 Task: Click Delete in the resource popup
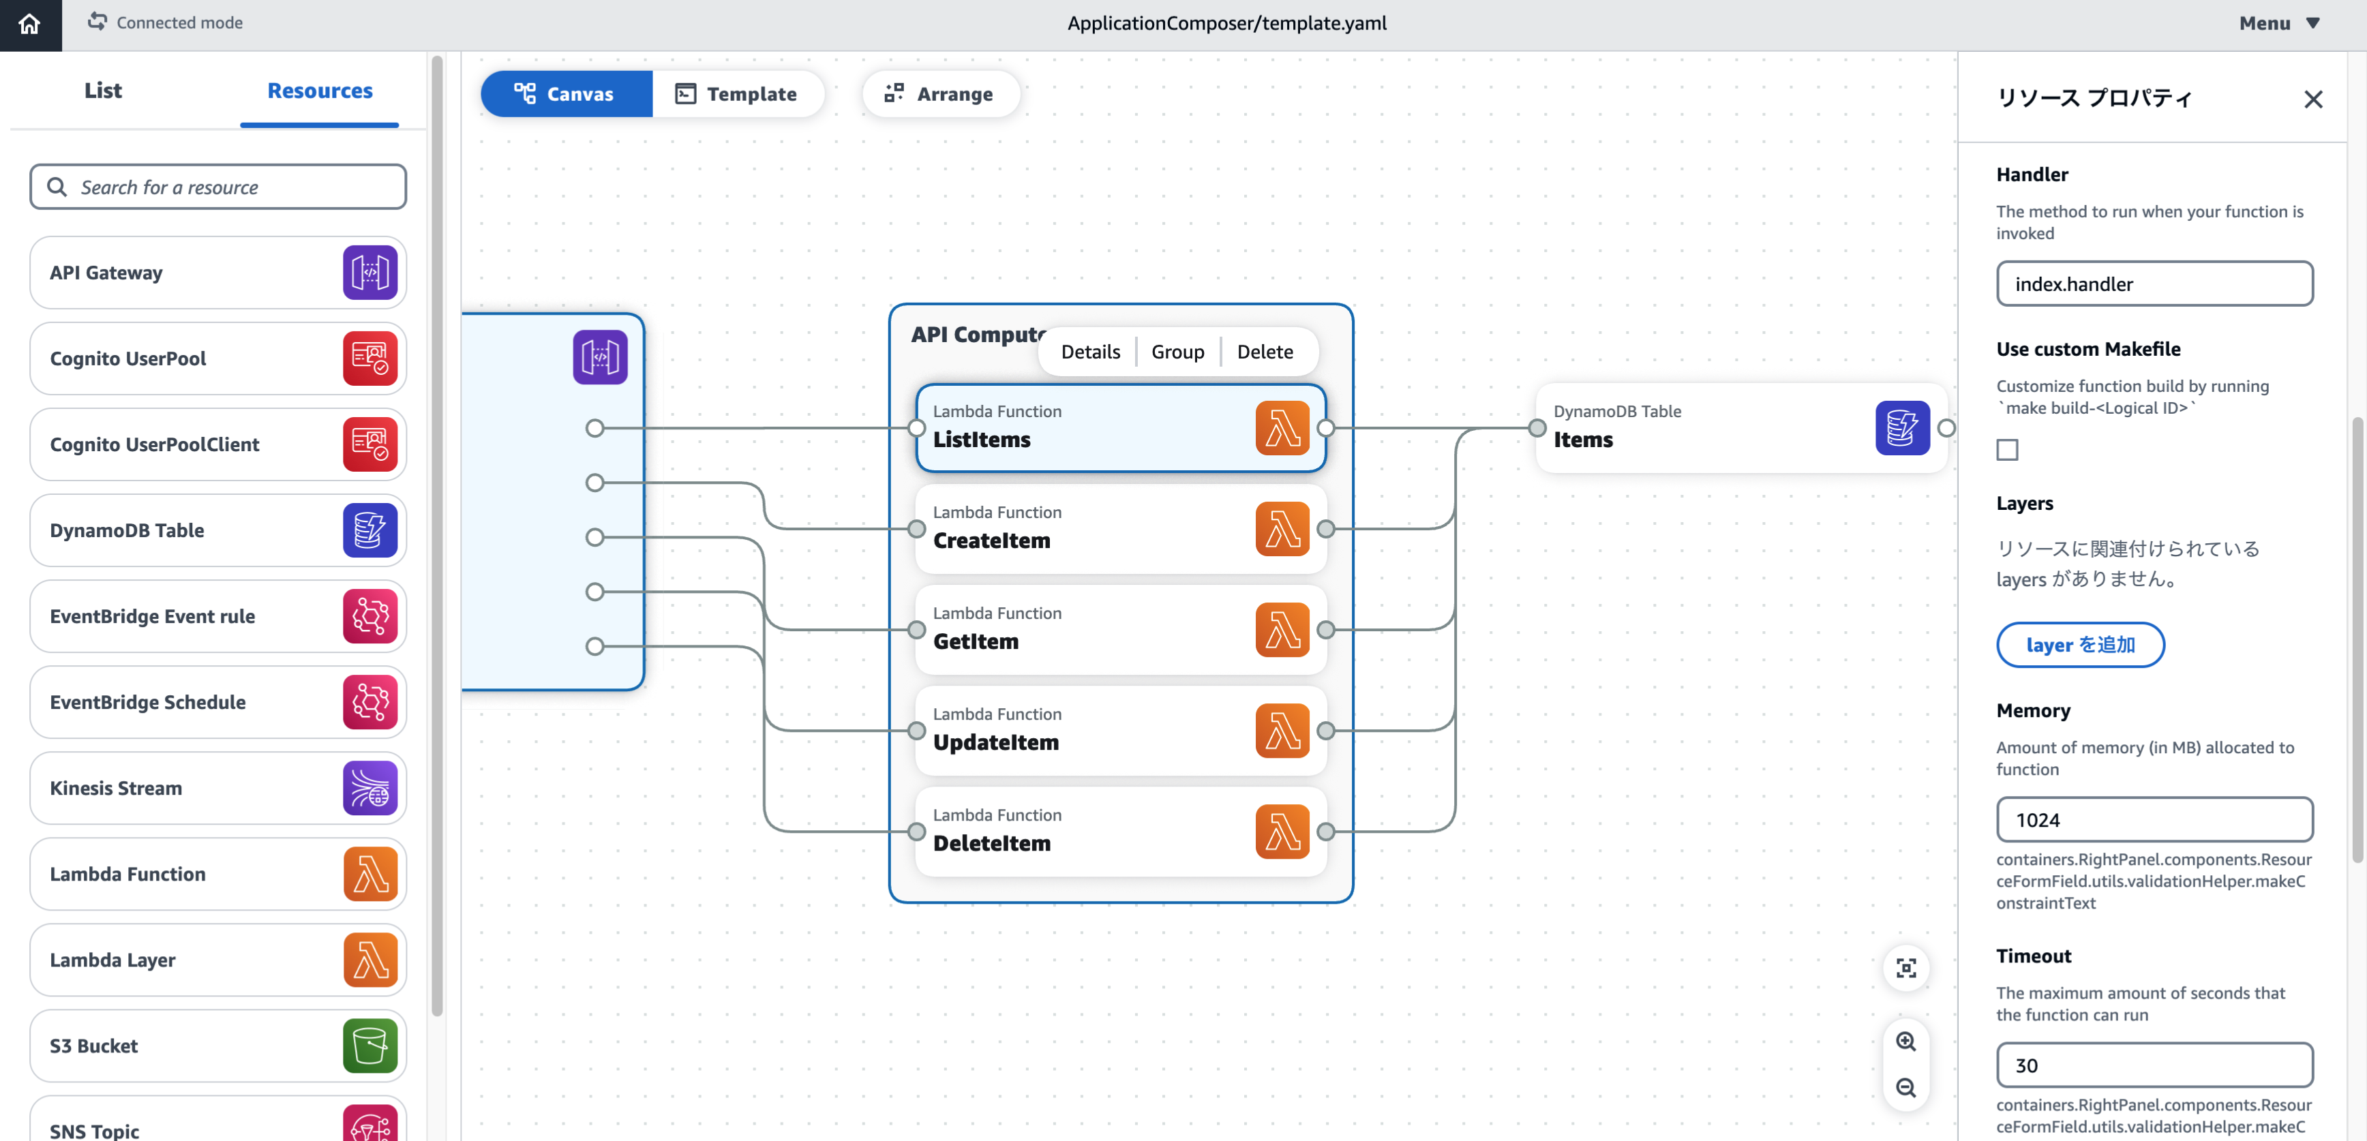pyautogui.click(x=1265, y=352)
